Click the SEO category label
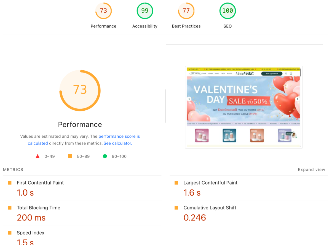This screenshot has width=332, height=245. click(x=227, y=26)
